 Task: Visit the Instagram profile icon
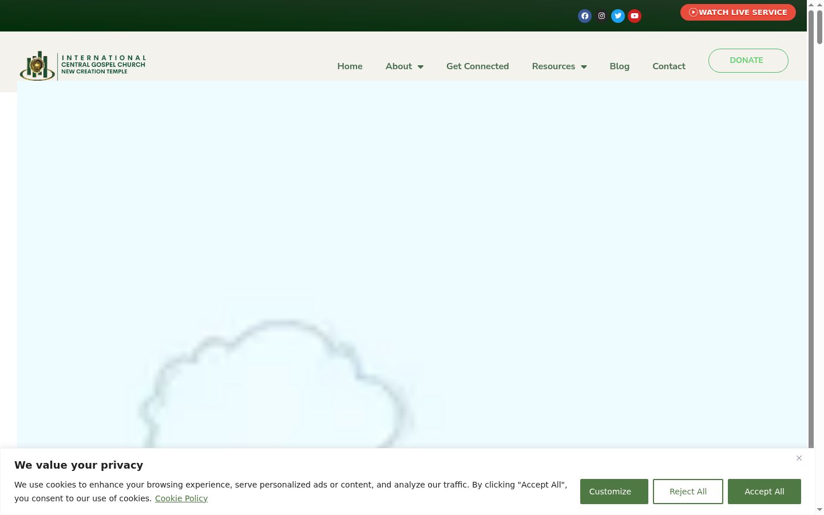[x=601, y=16]
